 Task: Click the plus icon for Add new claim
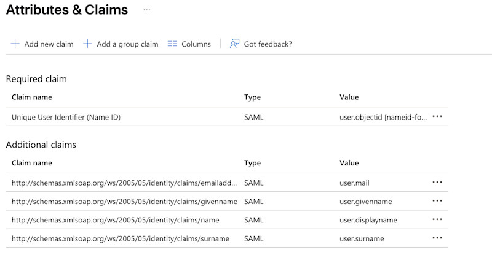pyautogui.click(x=15, y=44)
